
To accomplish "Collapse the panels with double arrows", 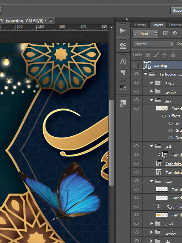I will tap(127, 19).
